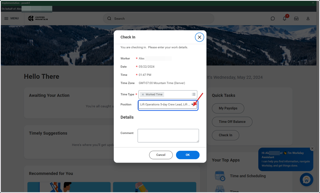
Task: Dismiss the Workday Assistant message
Action: click(312, 148)
